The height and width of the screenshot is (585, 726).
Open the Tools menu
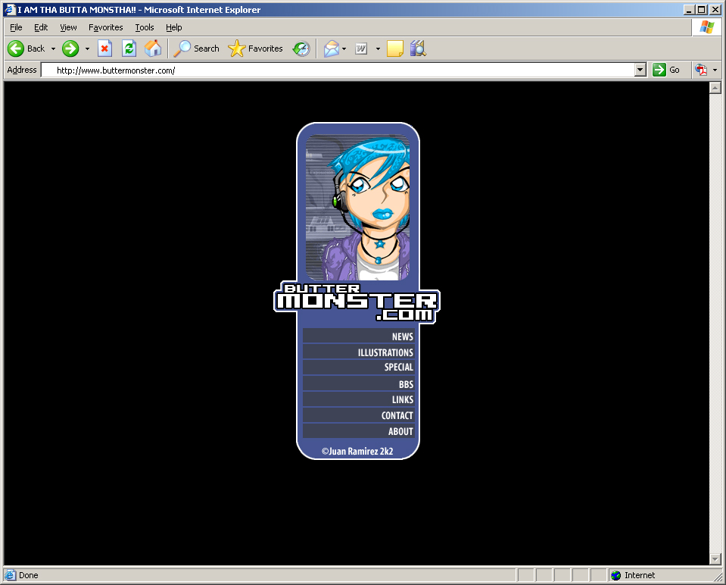click(145, 27)
